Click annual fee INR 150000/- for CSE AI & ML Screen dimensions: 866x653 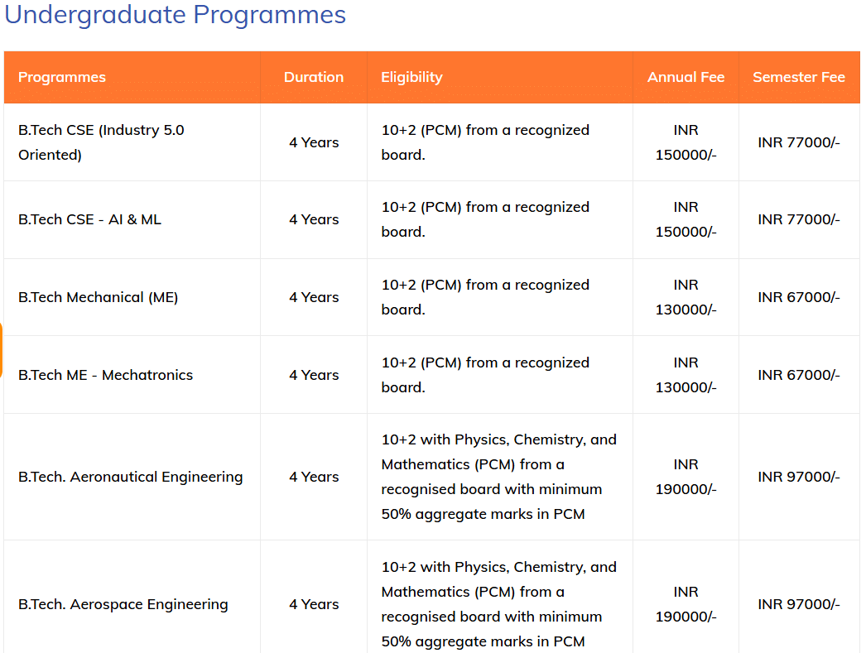(x=686, y=219)
